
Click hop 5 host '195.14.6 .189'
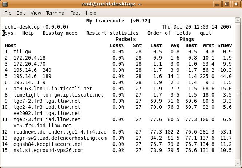(x=32, y=77)
